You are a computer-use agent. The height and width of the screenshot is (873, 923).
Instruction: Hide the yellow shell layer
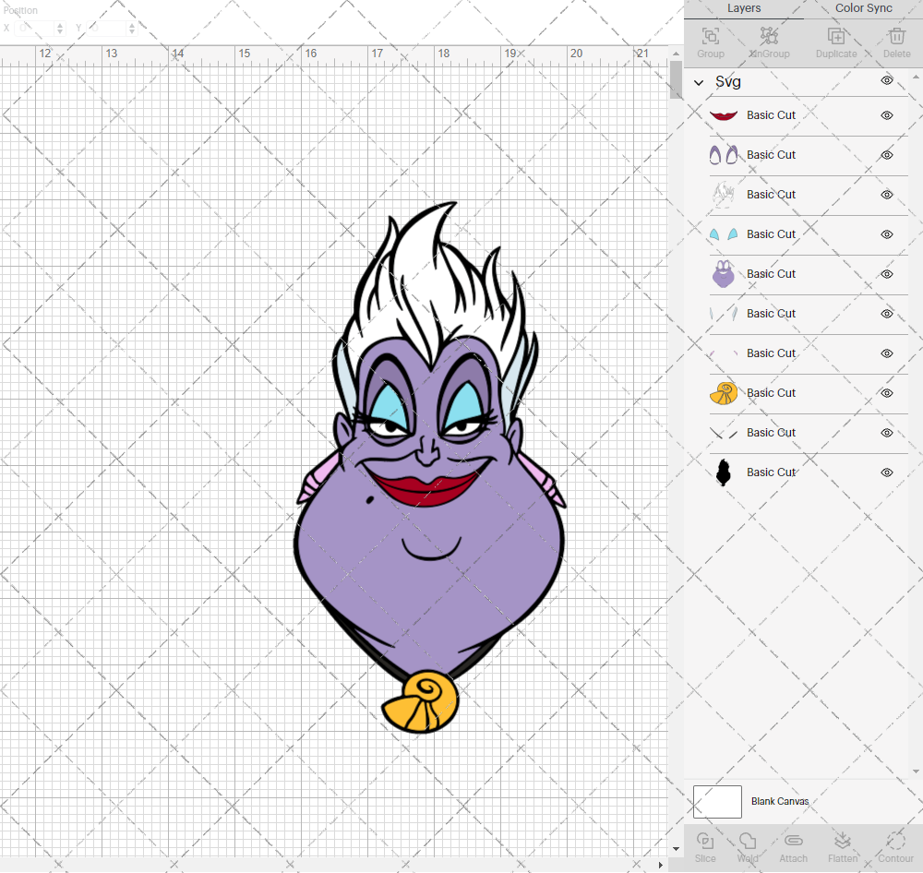point(886,392)
